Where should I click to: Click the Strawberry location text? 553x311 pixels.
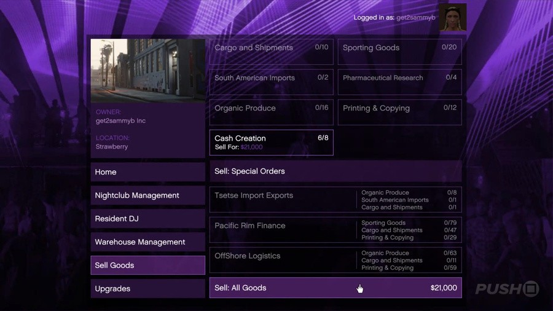pyautogui.click(x=112, y=146)
